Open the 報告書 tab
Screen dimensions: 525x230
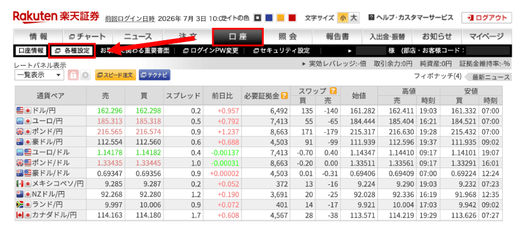[337, 36]
